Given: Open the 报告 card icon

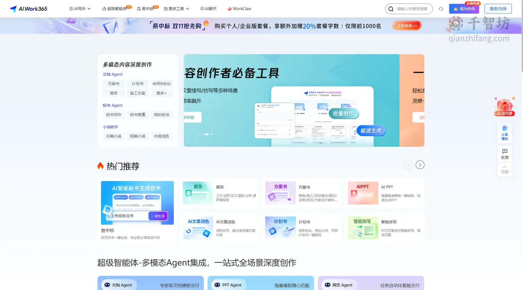Looking at the screenshot, I should coord(198,193).
